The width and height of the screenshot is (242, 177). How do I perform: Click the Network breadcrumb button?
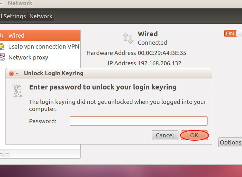tap(41, 16)
